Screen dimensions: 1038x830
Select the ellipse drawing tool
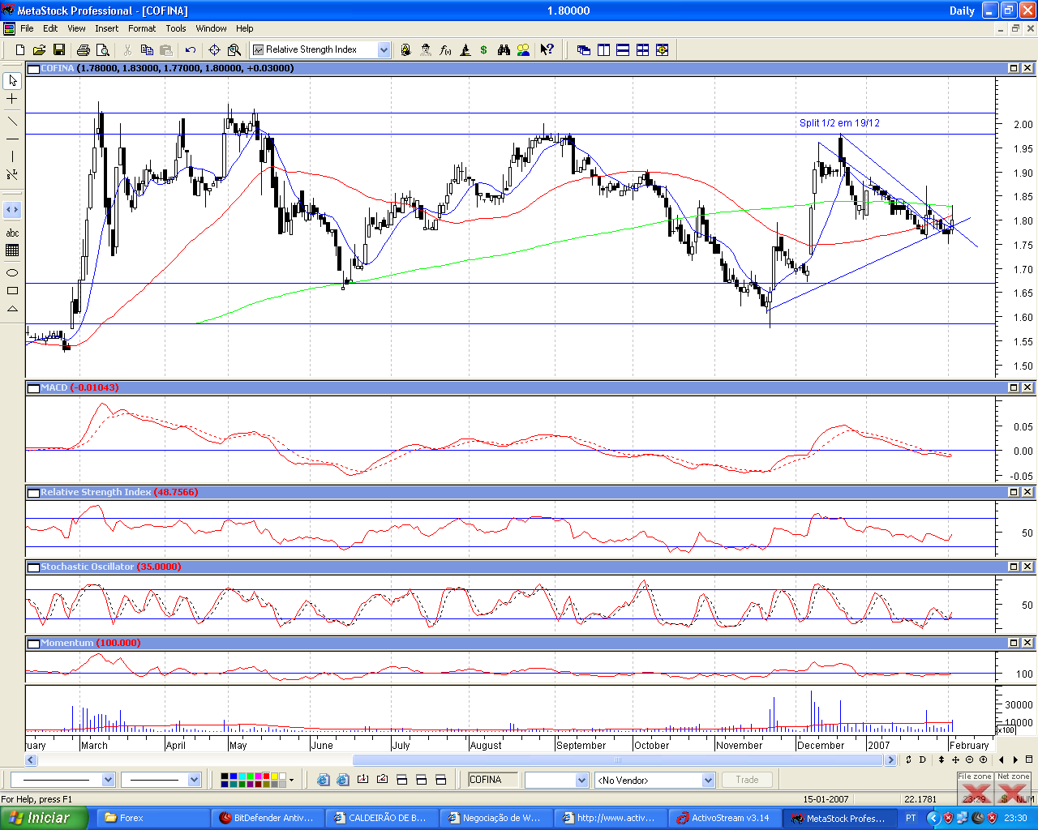pos(12,272)
